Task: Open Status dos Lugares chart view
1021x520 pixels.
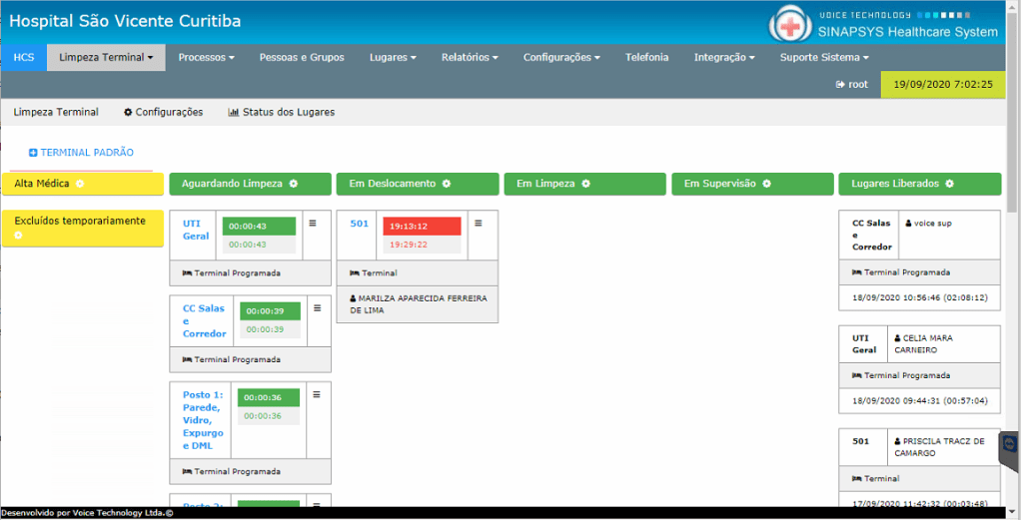Action: (x=282, y=112)
